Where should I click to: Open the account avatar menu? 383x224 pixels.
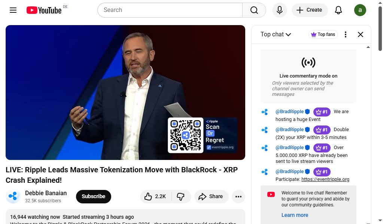tap(360, 10)
